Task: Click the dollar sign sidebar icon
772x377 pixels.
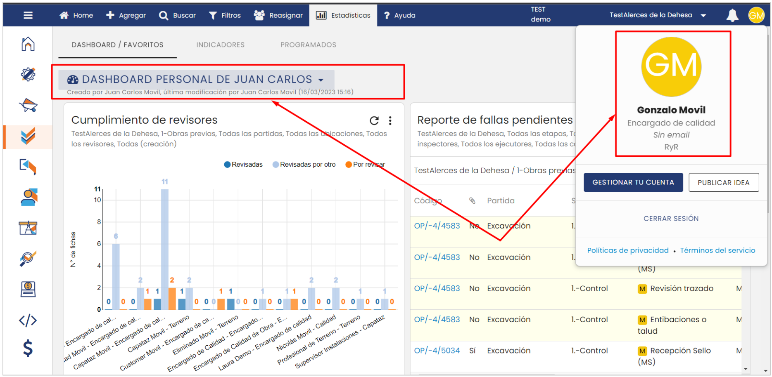Action: pyautogui.click(x=28, y=349)
